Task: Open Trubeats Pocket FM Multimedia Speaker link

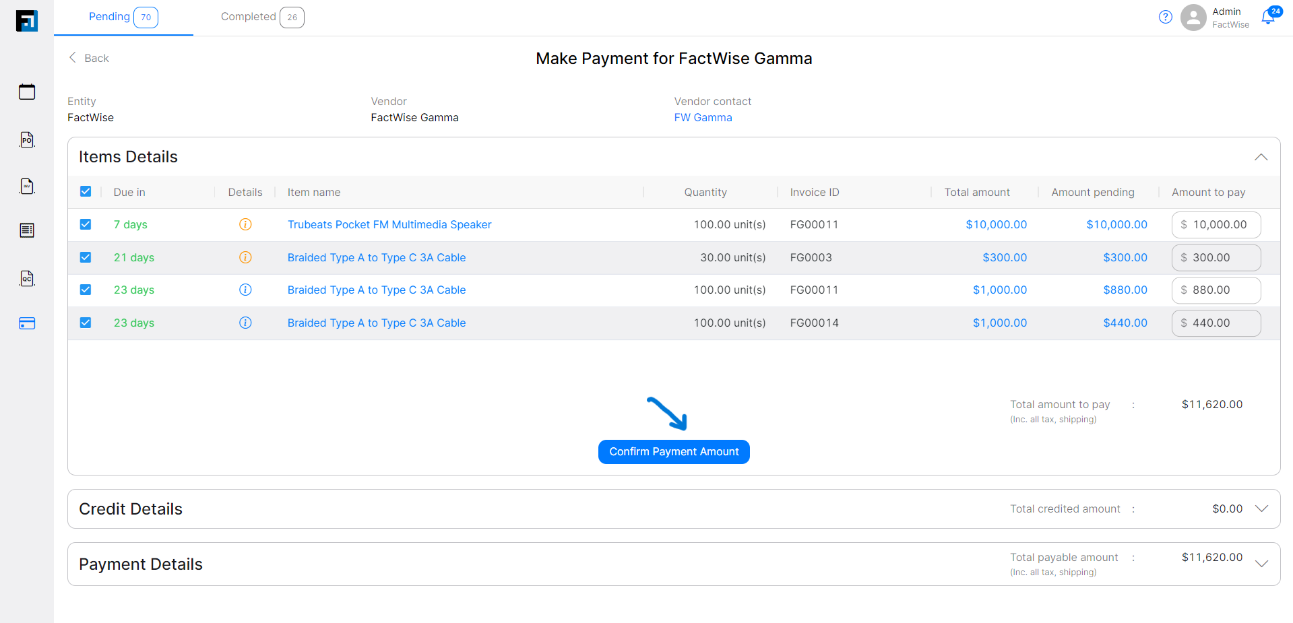Action: [389, 224]
